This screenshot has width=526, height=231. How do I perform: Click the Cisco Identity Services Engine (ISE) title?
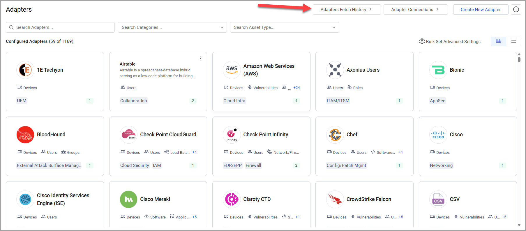tap(63, 199)
